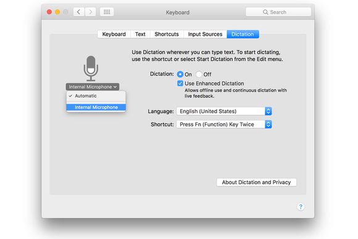Show all preferences grid icon
358x239 pixels.
point(107,12)
